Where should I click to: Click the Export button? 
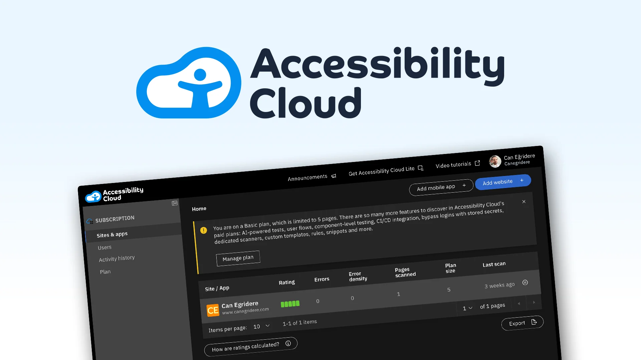522,323
